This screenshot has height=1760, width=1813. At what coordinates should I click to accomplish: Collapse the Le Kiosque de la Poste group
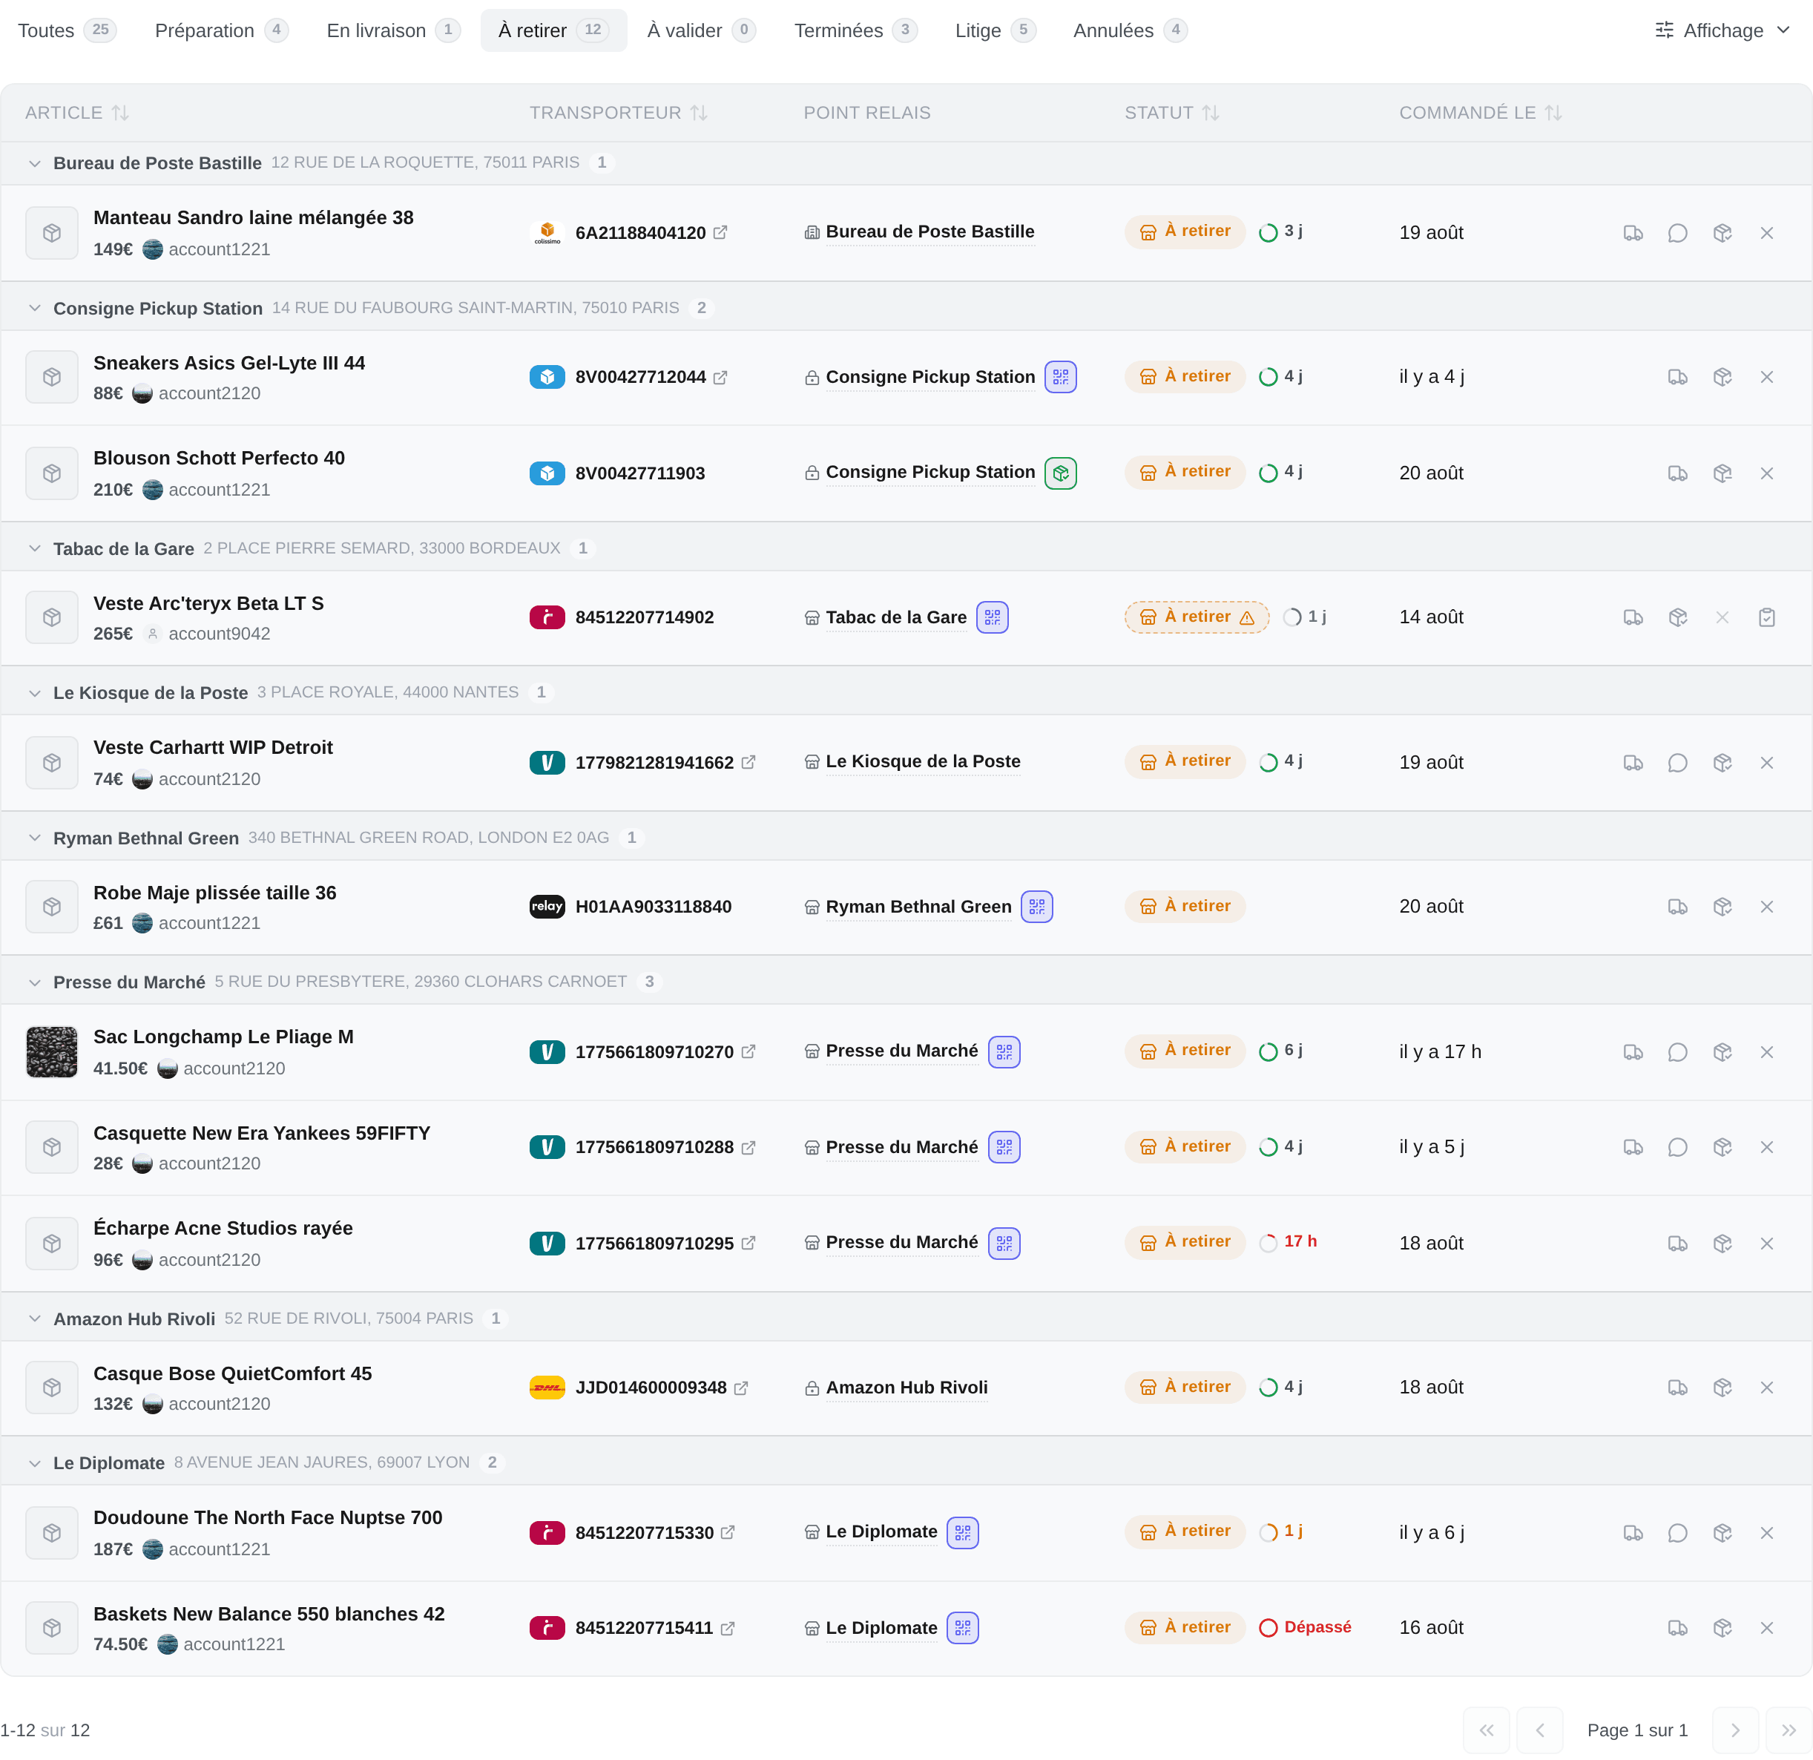pos(34,693)
